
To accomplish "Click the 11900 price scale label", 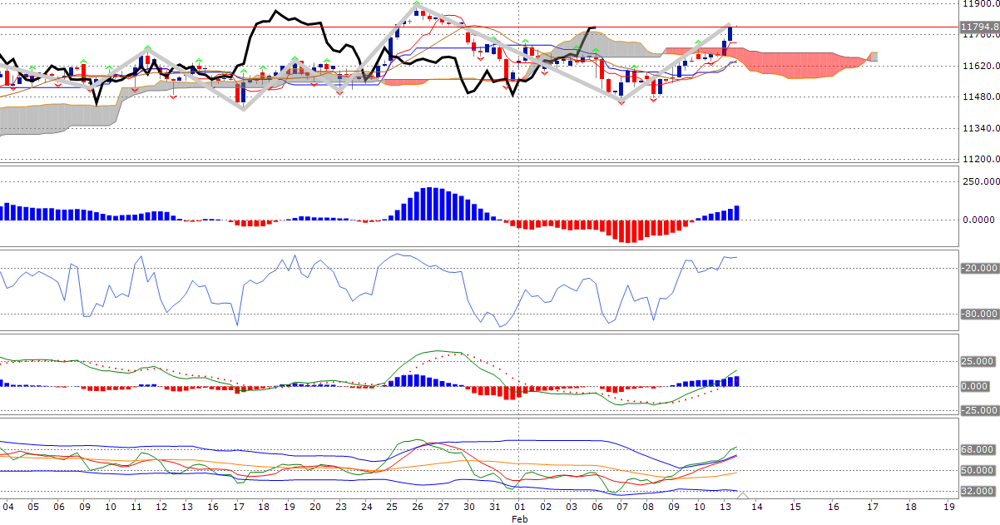I will click(x=978, y=4).
